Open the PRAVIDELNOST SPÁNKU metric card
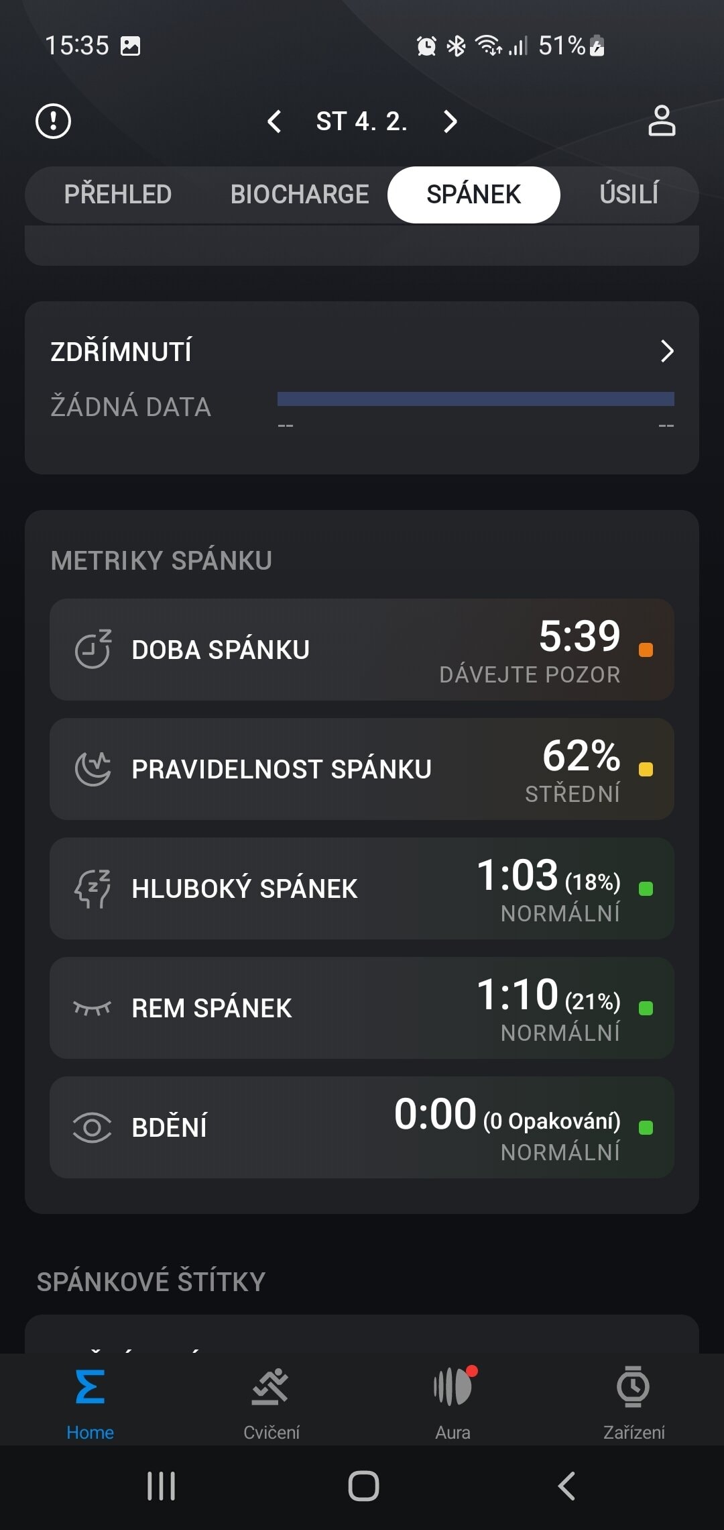Image resolution: width=724 pixels, height=1530 pixels. point(361,769)
